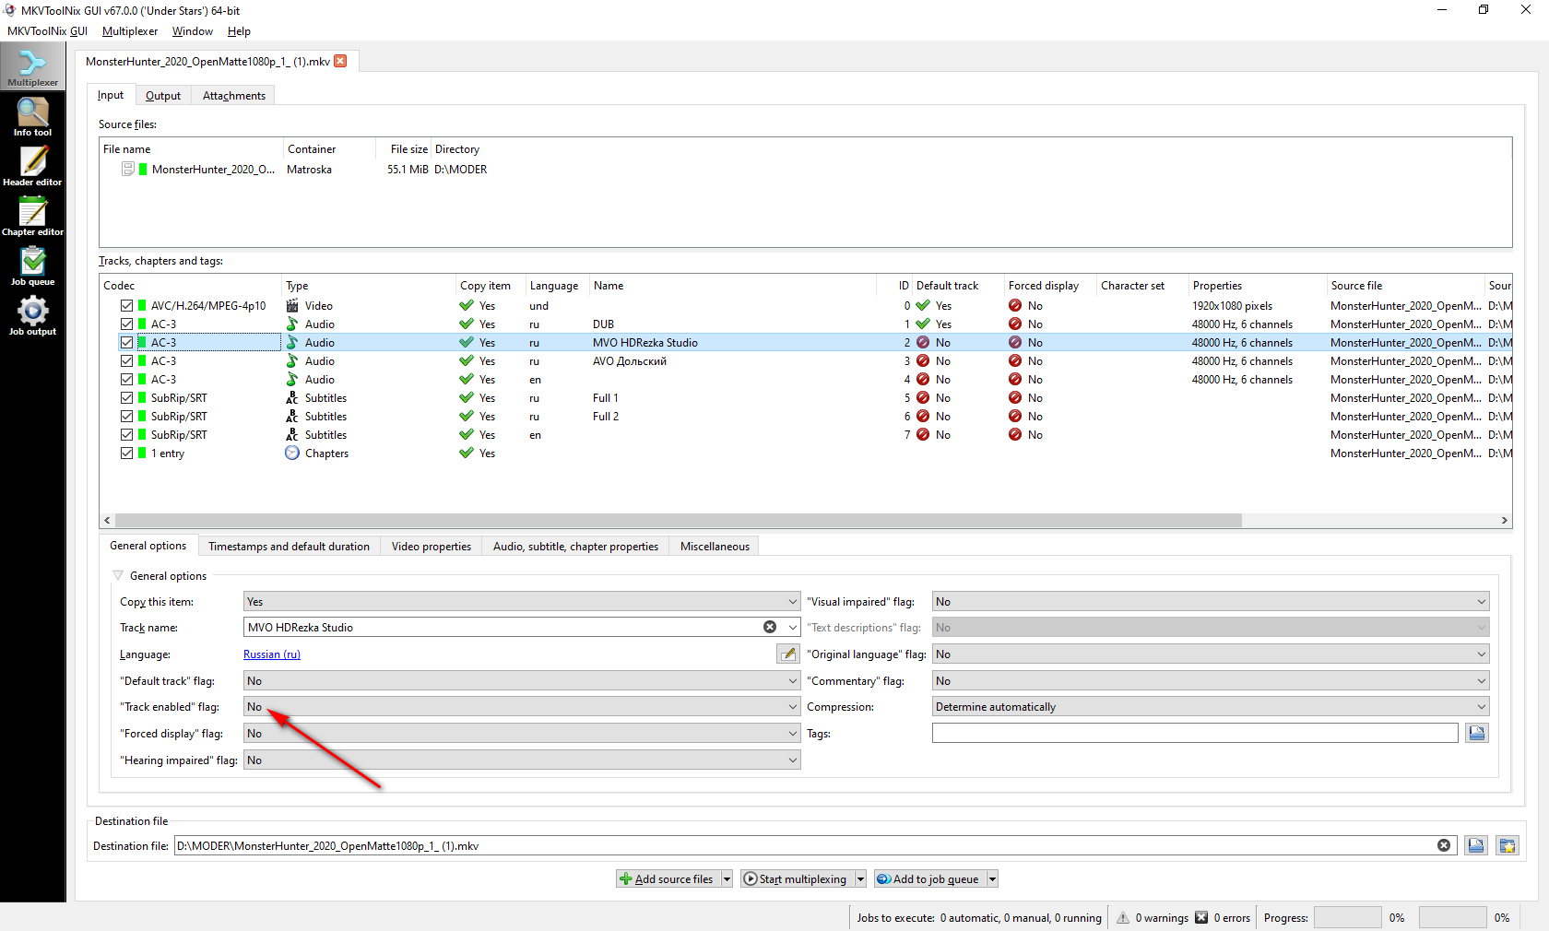The width and height of the screenshot is (1549, 931).
Task: Switch to Timestamps and default duration tab
Action: pyautogui.click(x=289, y=546)
